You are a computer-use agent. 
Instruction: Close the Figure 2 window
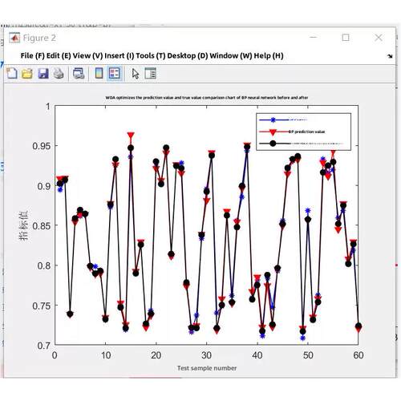tap(379, 38)
